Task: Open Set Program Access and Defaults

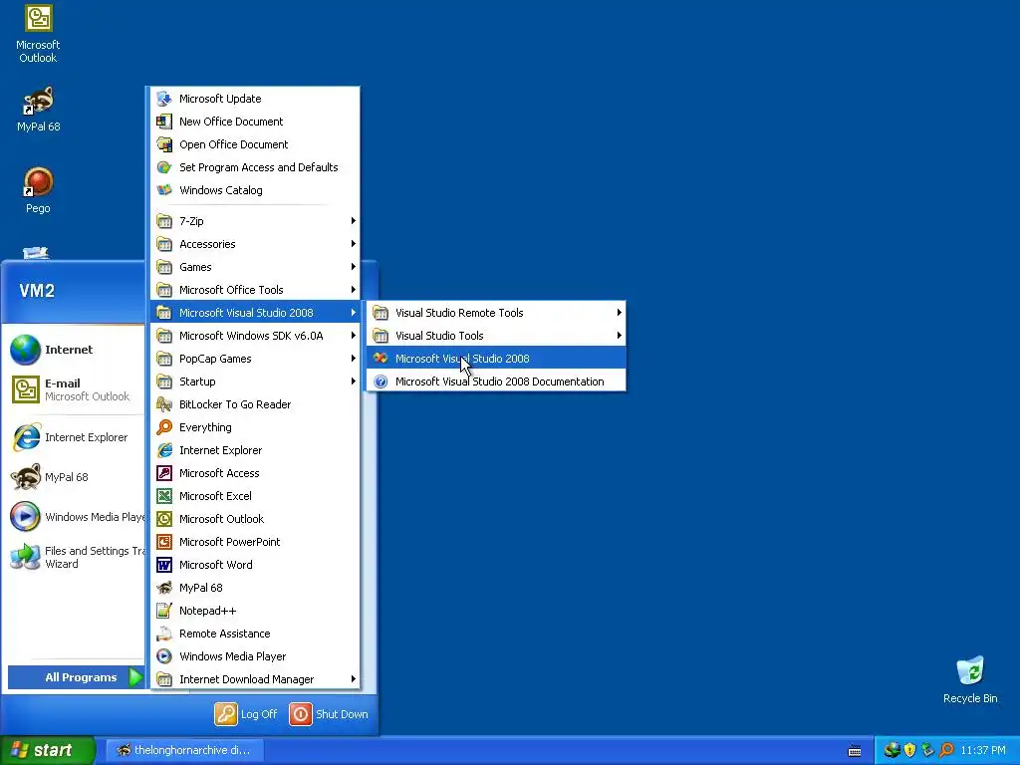Action: (x=254, y=167)
